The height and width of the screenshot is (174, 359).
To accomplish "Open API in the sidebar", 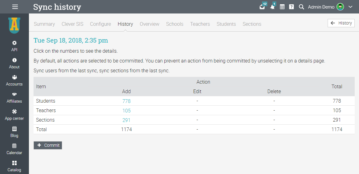I will [14, 46].
